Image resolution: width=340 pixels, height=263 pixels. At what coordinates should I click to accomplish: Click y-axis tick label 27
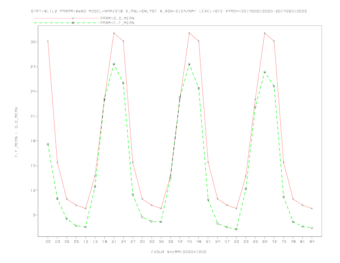[x=33, y=67]
